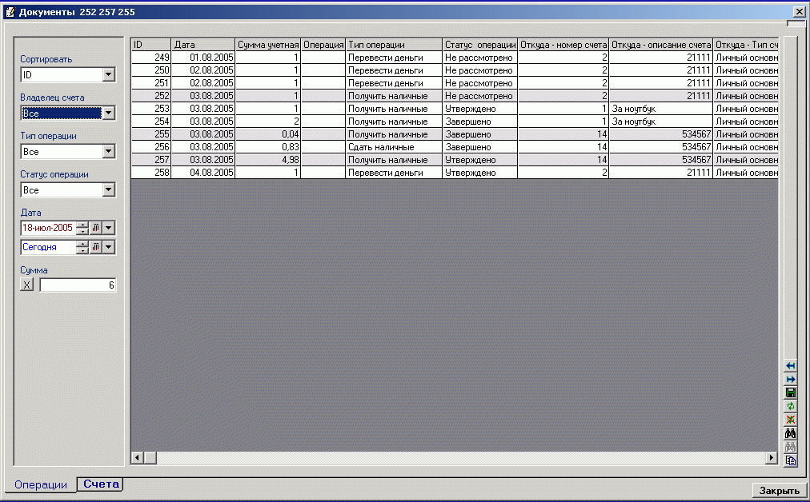Click the Закрыть button
The height and width of the screenshot is (502, 810).
(x=779, y=491)
